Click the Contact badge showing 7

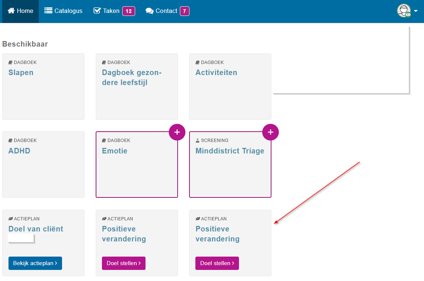coord(185,11)
